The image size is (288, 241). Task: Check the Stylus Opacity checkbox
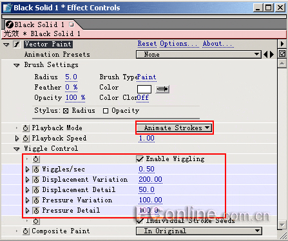coord(106,111)
